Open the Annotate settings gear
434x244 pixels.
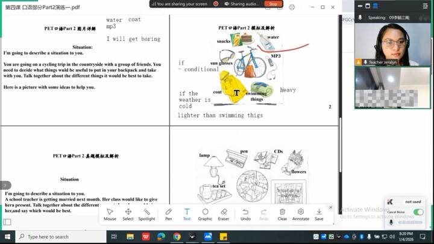point(301,214)
